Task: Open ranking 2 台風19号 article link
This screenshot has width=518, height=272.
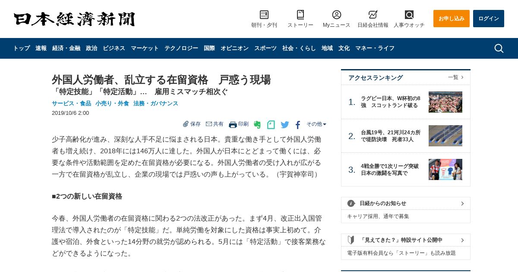Action: [391, 136]
